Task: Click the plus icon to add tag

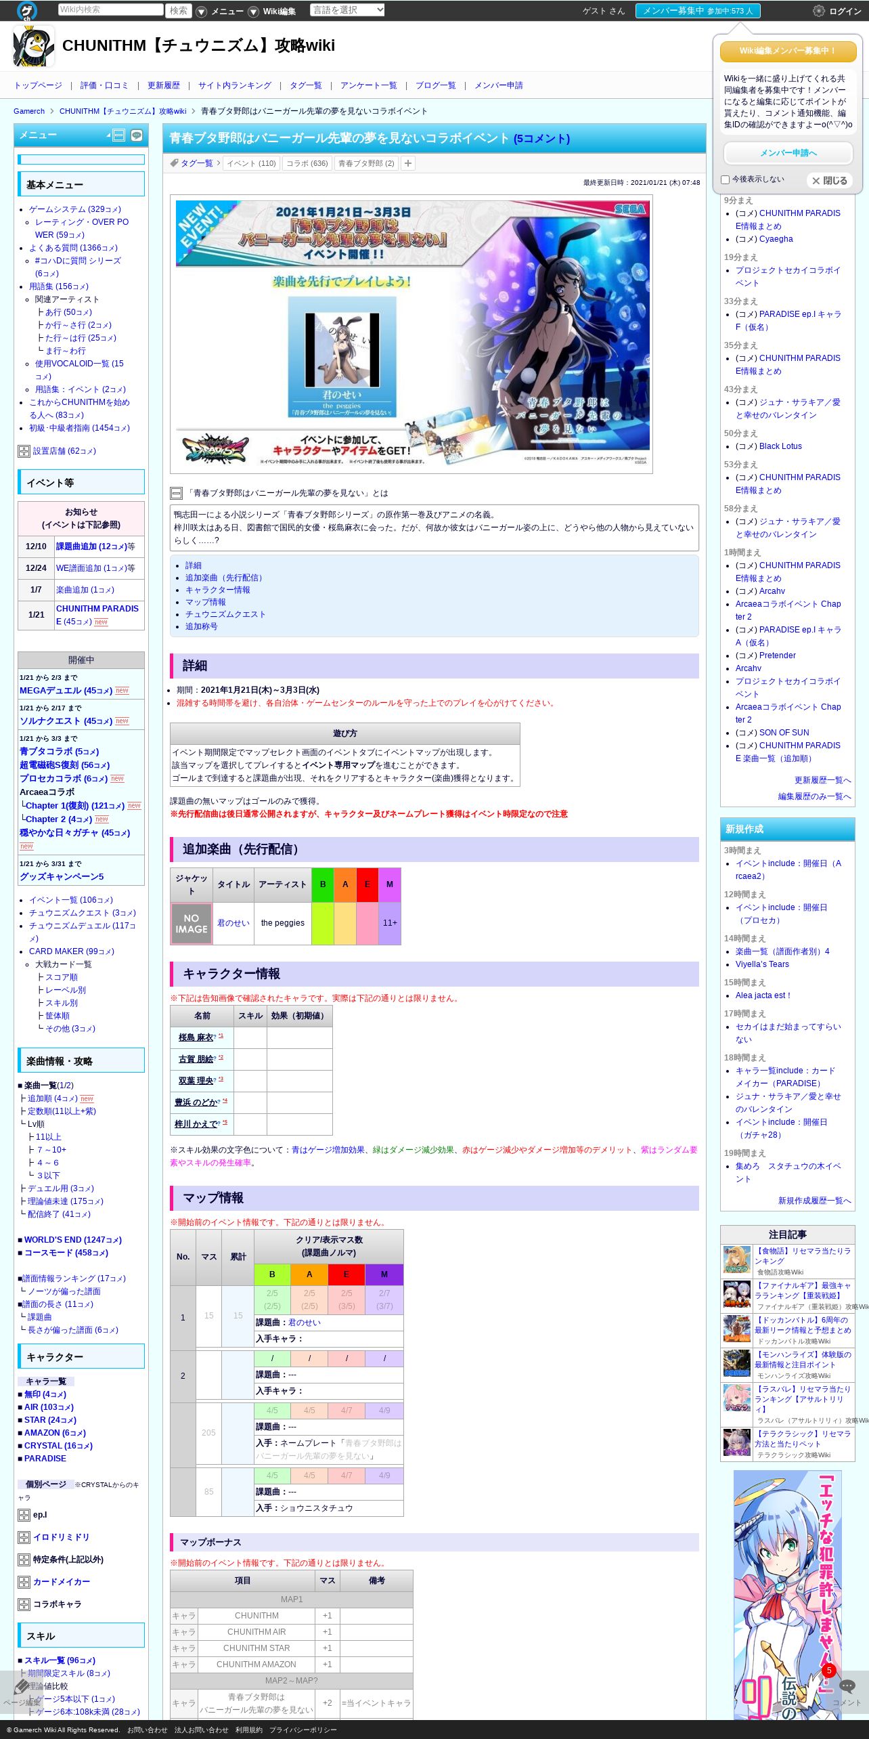Action: point(407,163)
